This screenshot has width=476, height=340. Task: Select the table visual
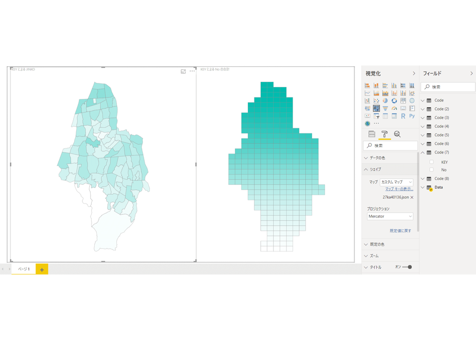tap(385, 116)
